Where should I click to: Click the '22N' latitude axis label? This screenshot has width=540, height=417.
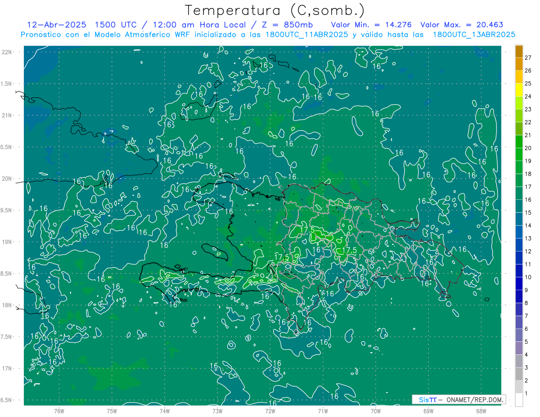8,52
